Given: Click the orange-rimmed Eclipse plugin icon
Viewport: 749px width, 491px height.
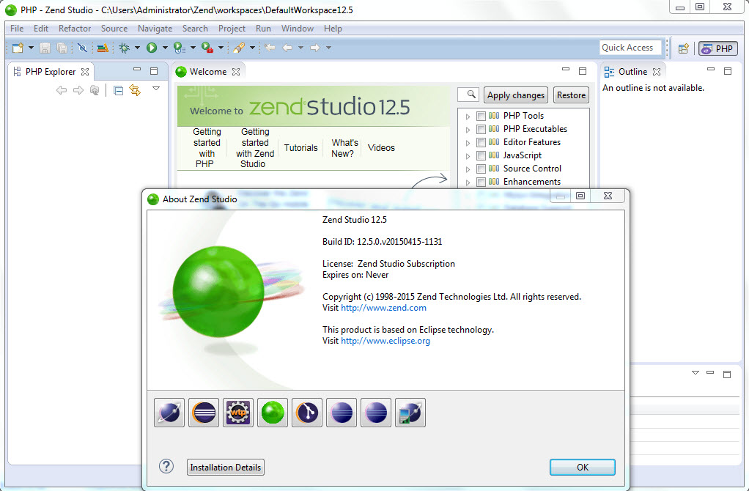Looking at the screenshot, I should (x=204, y=413).
